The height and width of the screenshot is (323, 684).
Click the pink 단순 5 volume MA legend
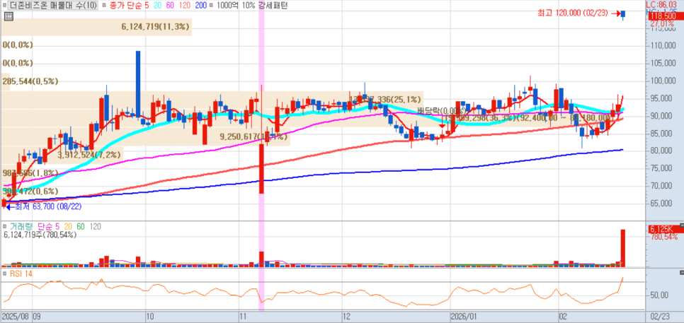47,226
